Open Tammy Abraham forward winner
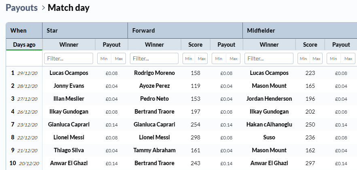Screen dimensions: 357x170 pos(154,150)
